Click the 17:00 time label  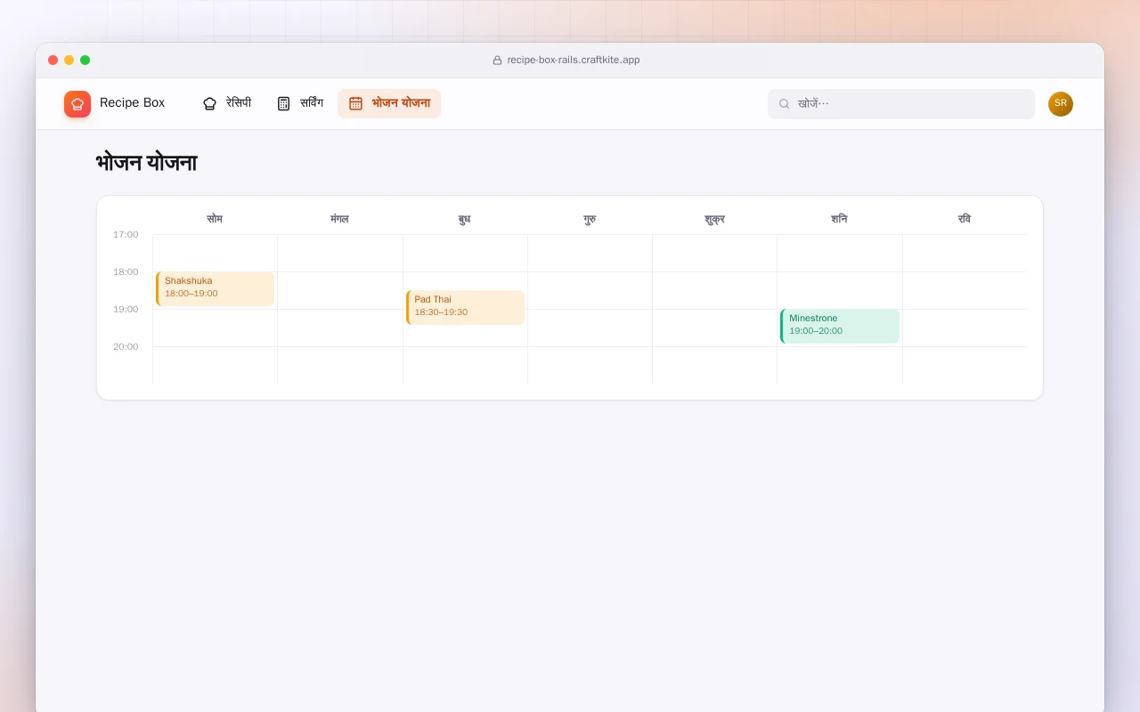point(126,235)
